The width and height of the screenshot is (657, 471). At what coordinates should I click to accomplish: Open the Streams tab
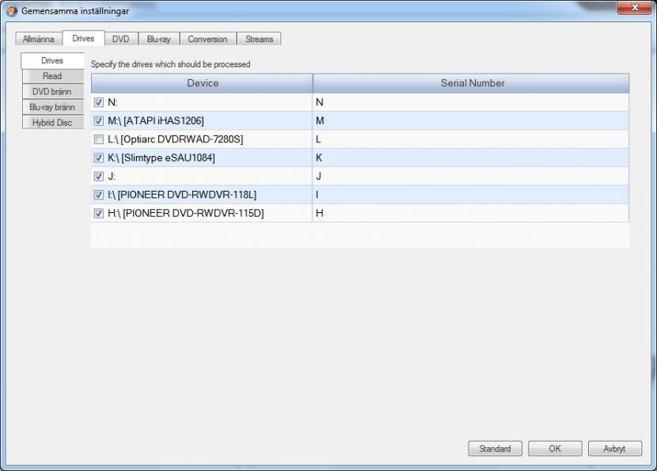point(259,39)
